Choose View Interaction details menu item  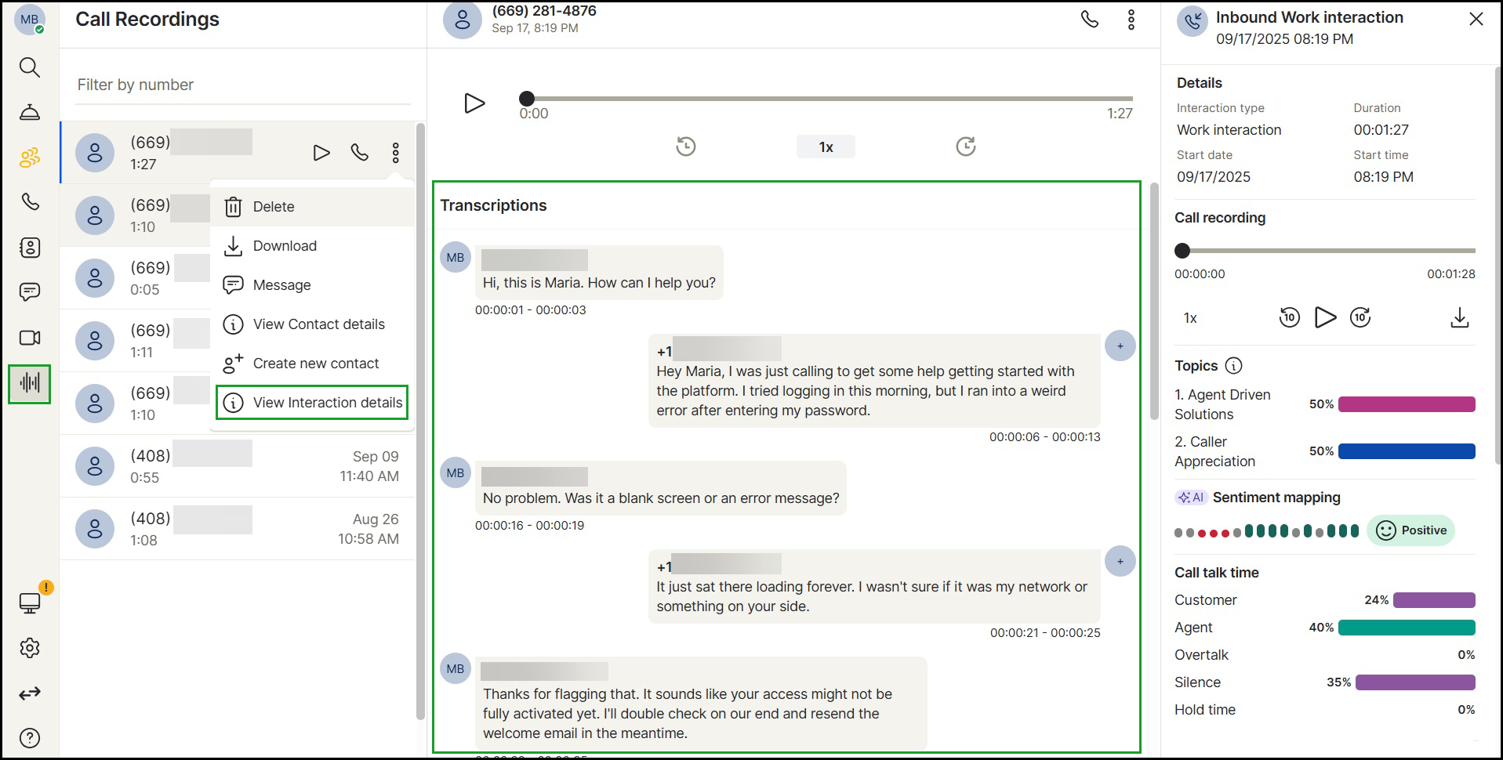(x=327, y=403)
